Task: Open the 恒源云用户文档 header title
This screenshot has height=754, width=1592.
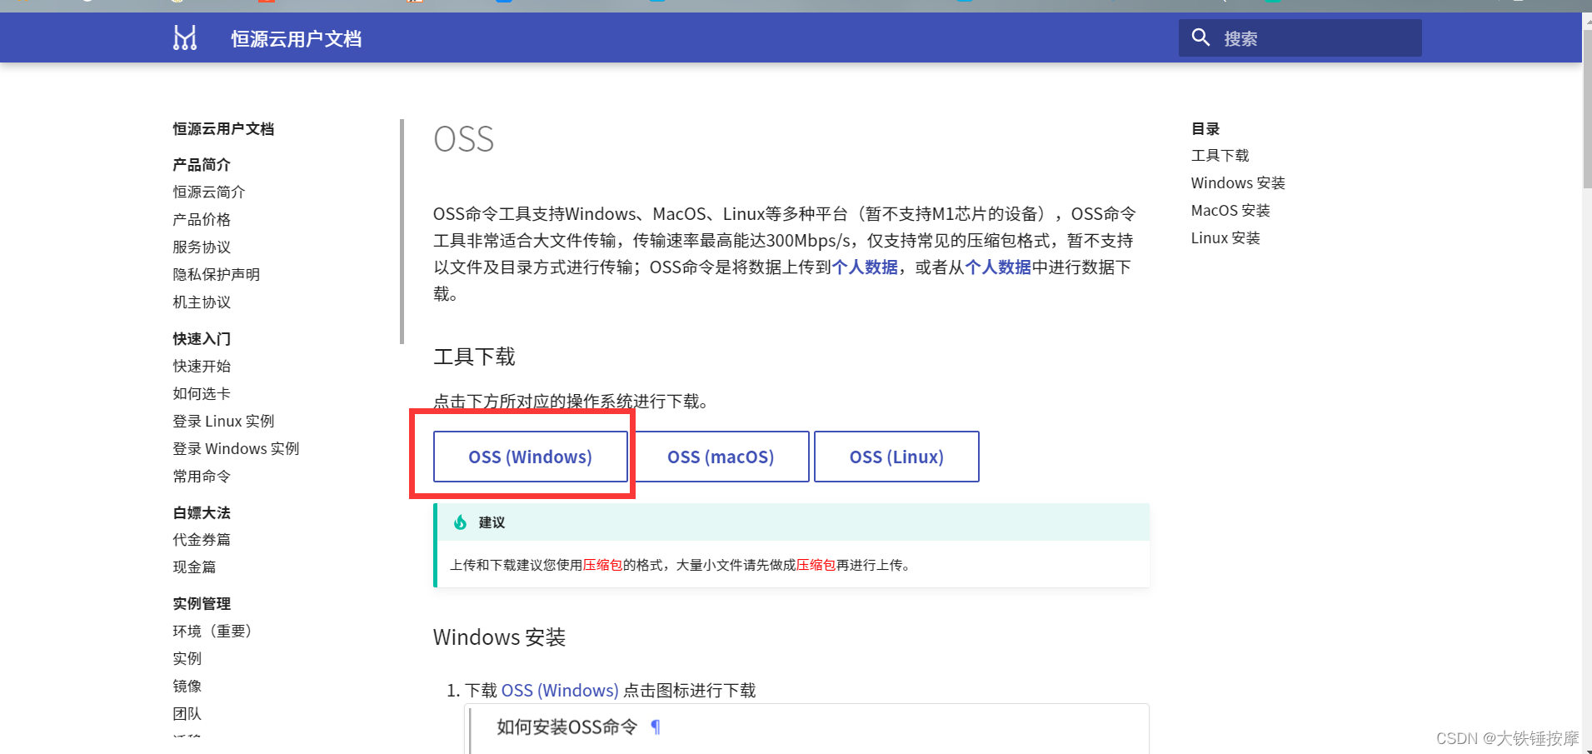Action: point(296,39)
